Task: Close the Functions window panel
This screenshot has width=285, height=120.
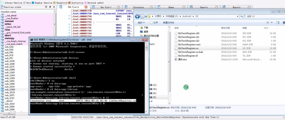Action: click(54, 7)
